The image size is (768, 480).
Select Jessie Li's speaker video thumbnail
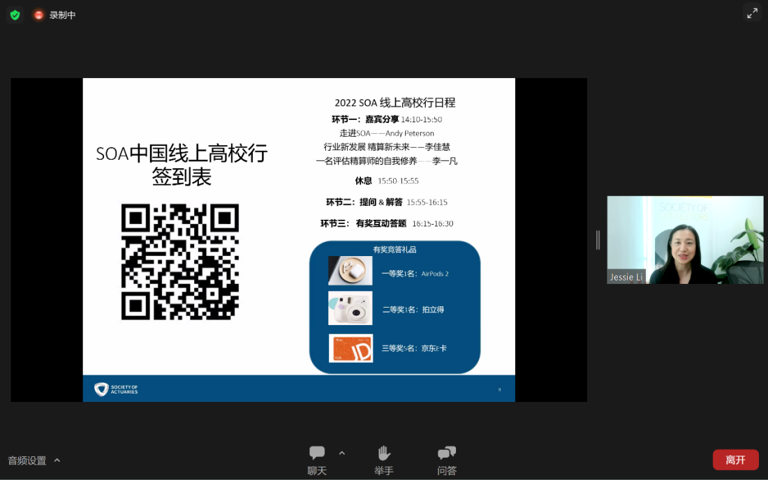685,239
